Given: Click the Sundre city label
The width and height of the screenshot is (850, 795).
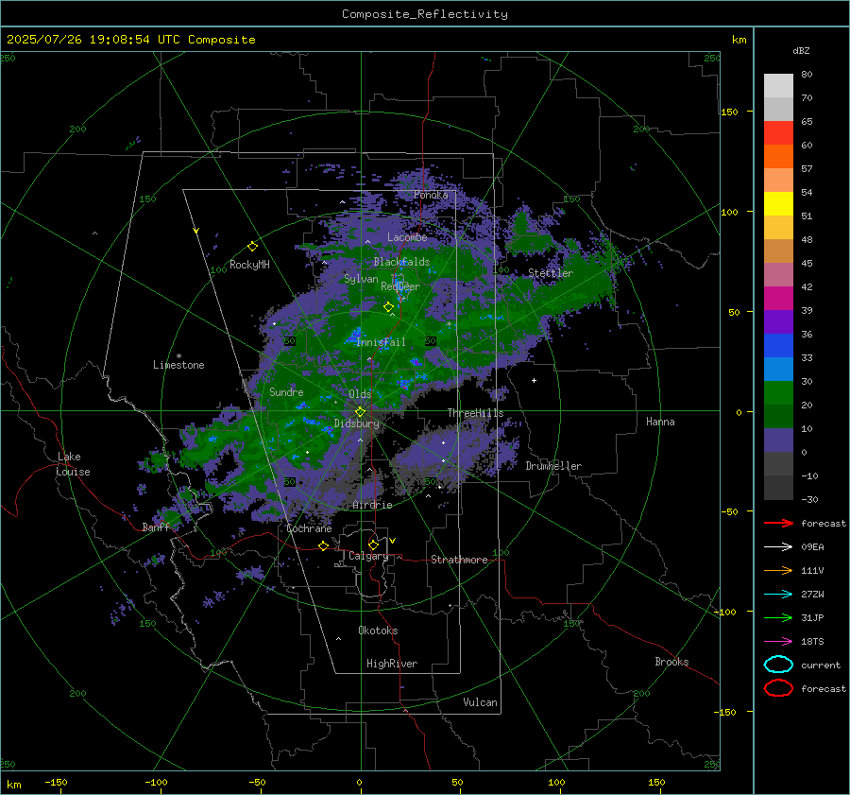Looking at the screenshot, I should tap(286, 392).
